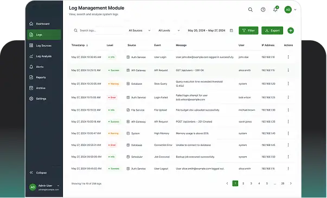The width and height of the screenshot is (327, 198).
Task: Go to page 3
Action: point(251,183)
